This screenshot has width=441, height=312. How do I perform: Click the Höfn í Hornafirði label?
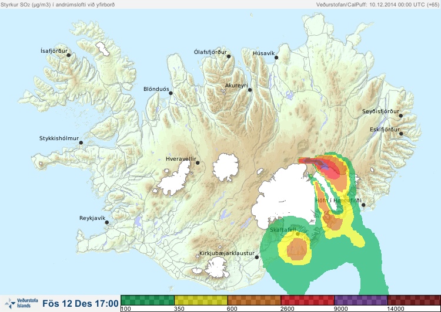point(338,201)
